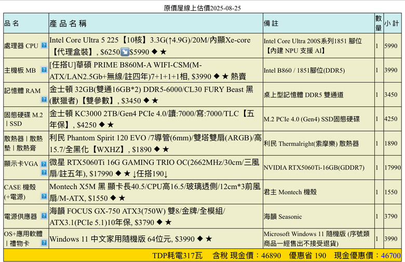Click the 固態硬碟 M.2 | SSD row label

23,119
